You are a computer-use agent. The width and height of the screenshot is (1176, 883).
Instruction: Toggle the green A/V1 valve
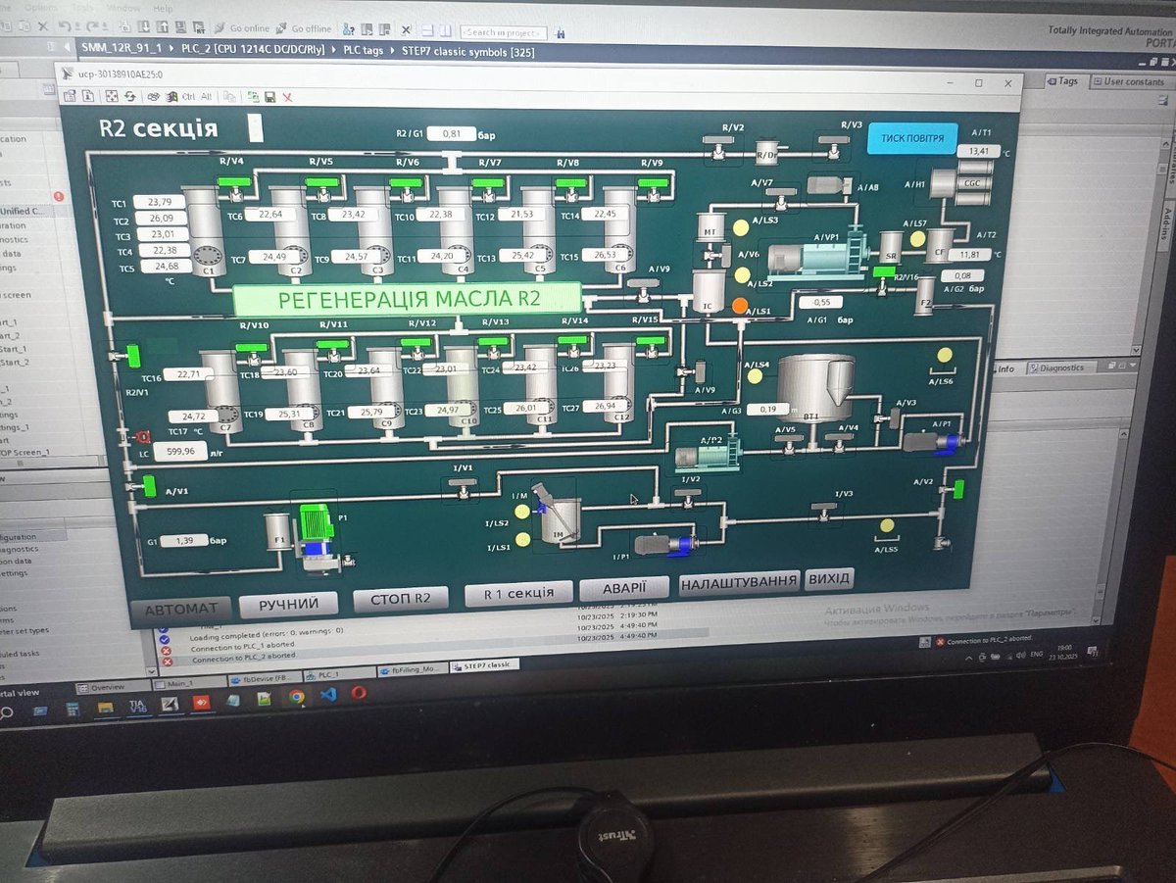[150, 484]
